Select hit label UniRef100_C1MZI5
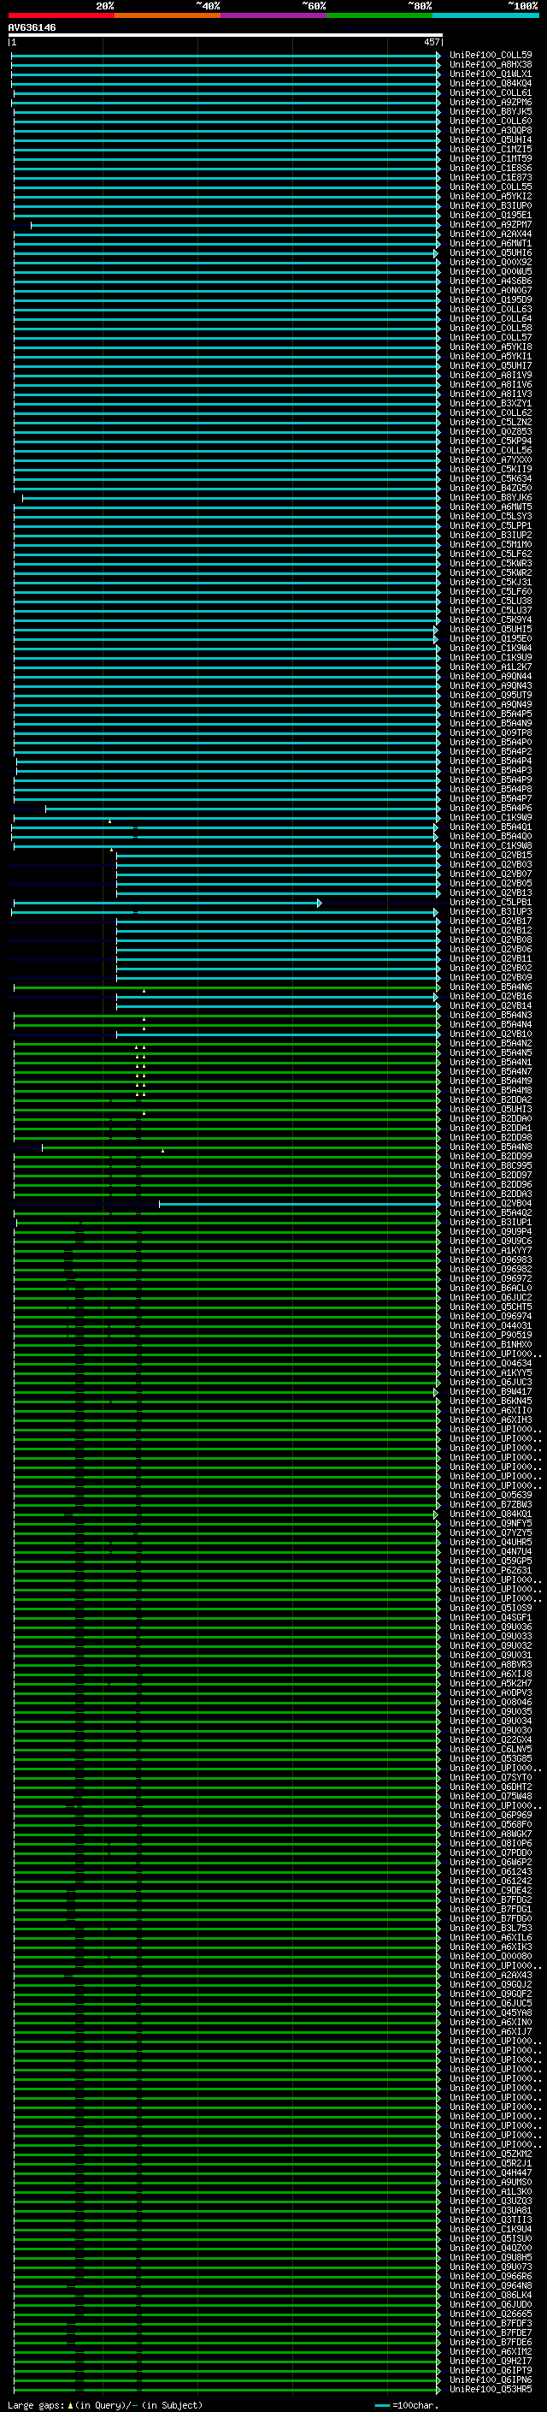This screenshot has width=547, height=2412. (490, 149)
